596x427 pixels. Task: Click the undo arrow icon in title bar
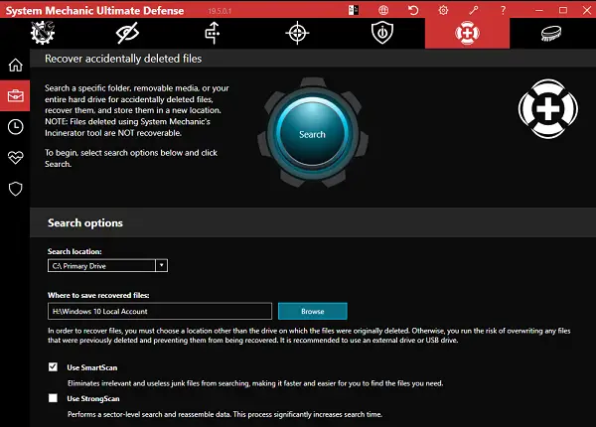(x=413, y=10)
